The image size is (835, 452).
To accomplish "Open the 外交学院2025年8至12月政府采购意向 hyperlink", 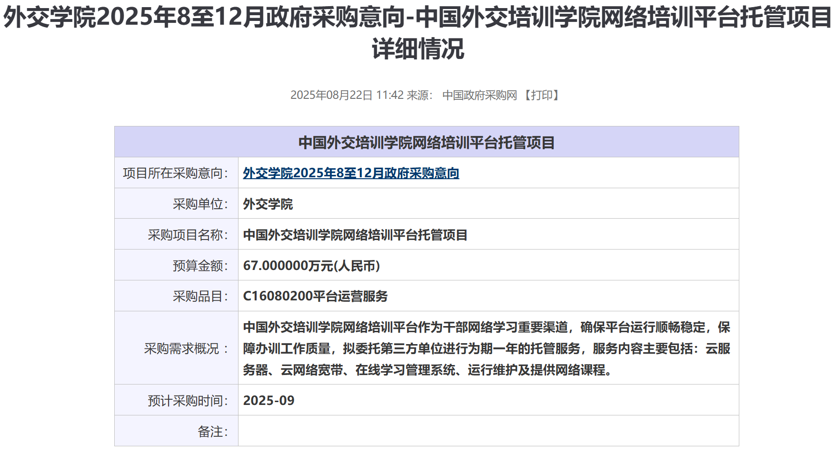I will tap(351, 174).
